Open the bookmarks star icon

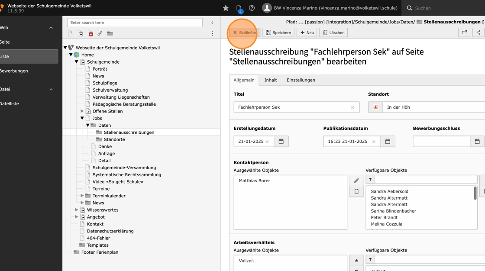(x=226, y=8)
